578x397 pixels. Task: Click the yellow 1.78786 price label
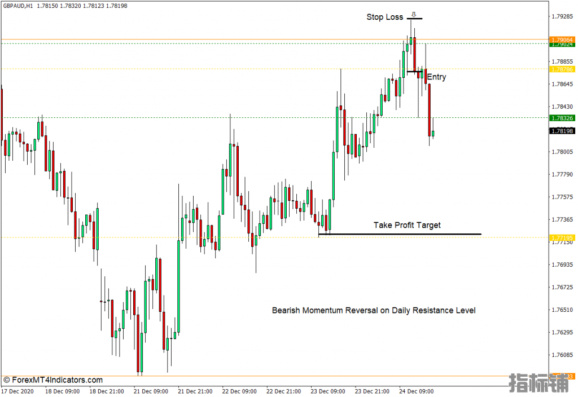(562, 69)
